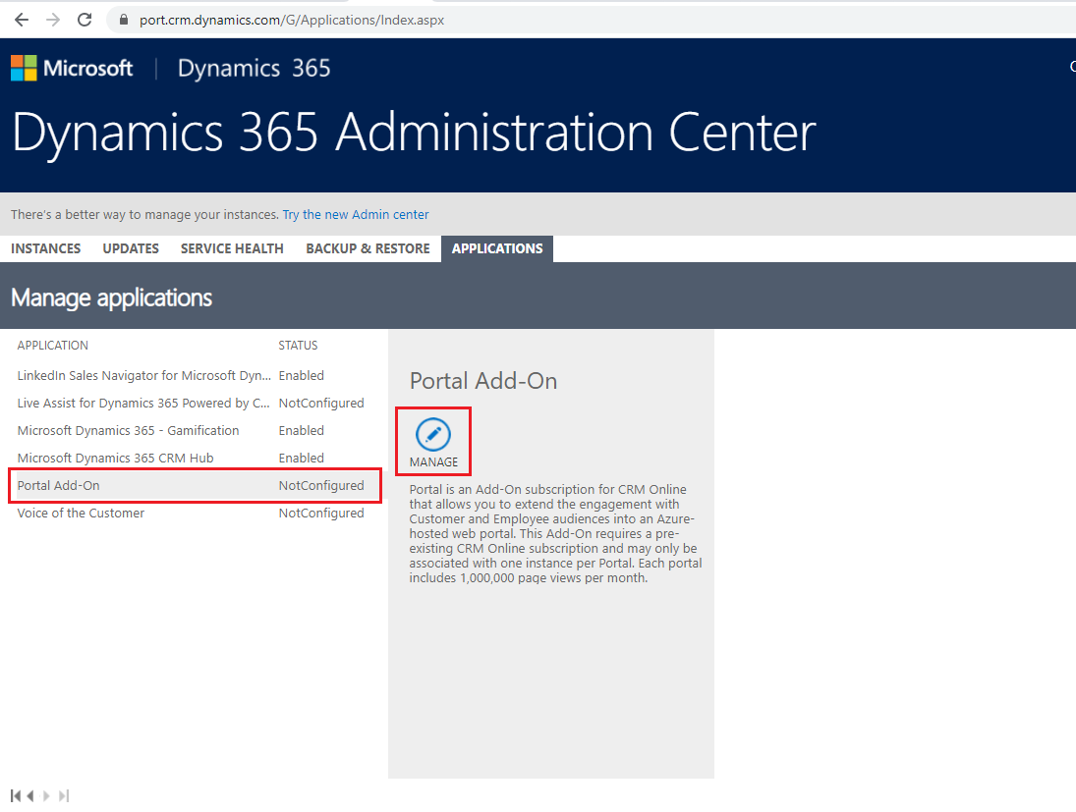Go to first page pager icon
This screenshot has height=812, width=1076.
tap(15, 795)
